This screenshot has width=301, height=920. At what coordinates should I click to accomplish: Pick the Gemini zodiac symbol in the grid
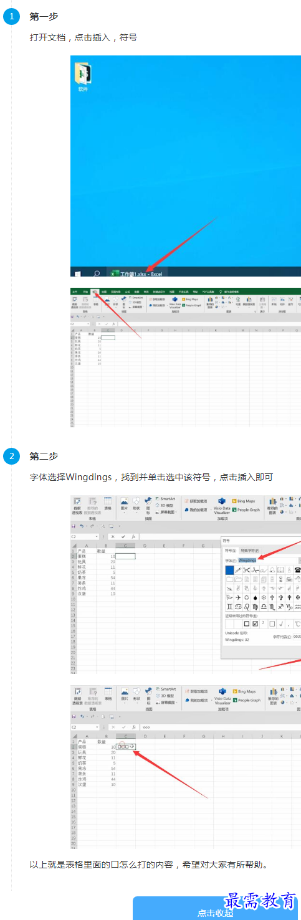tap(229, 606)
